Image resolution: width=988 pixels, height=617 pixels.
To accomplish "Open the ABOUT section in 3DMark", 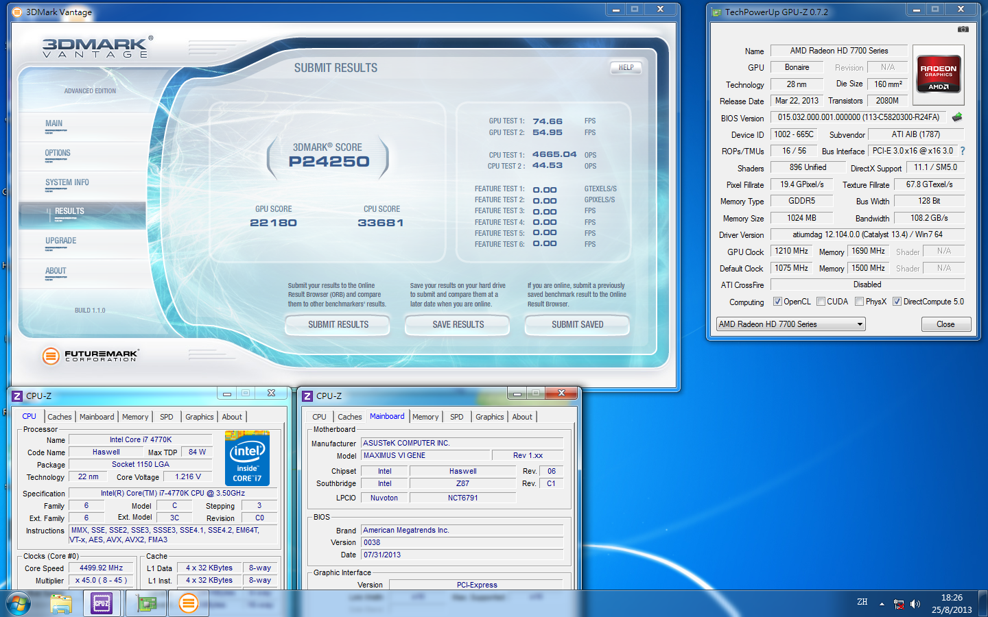I will click(x=56, y=271).
